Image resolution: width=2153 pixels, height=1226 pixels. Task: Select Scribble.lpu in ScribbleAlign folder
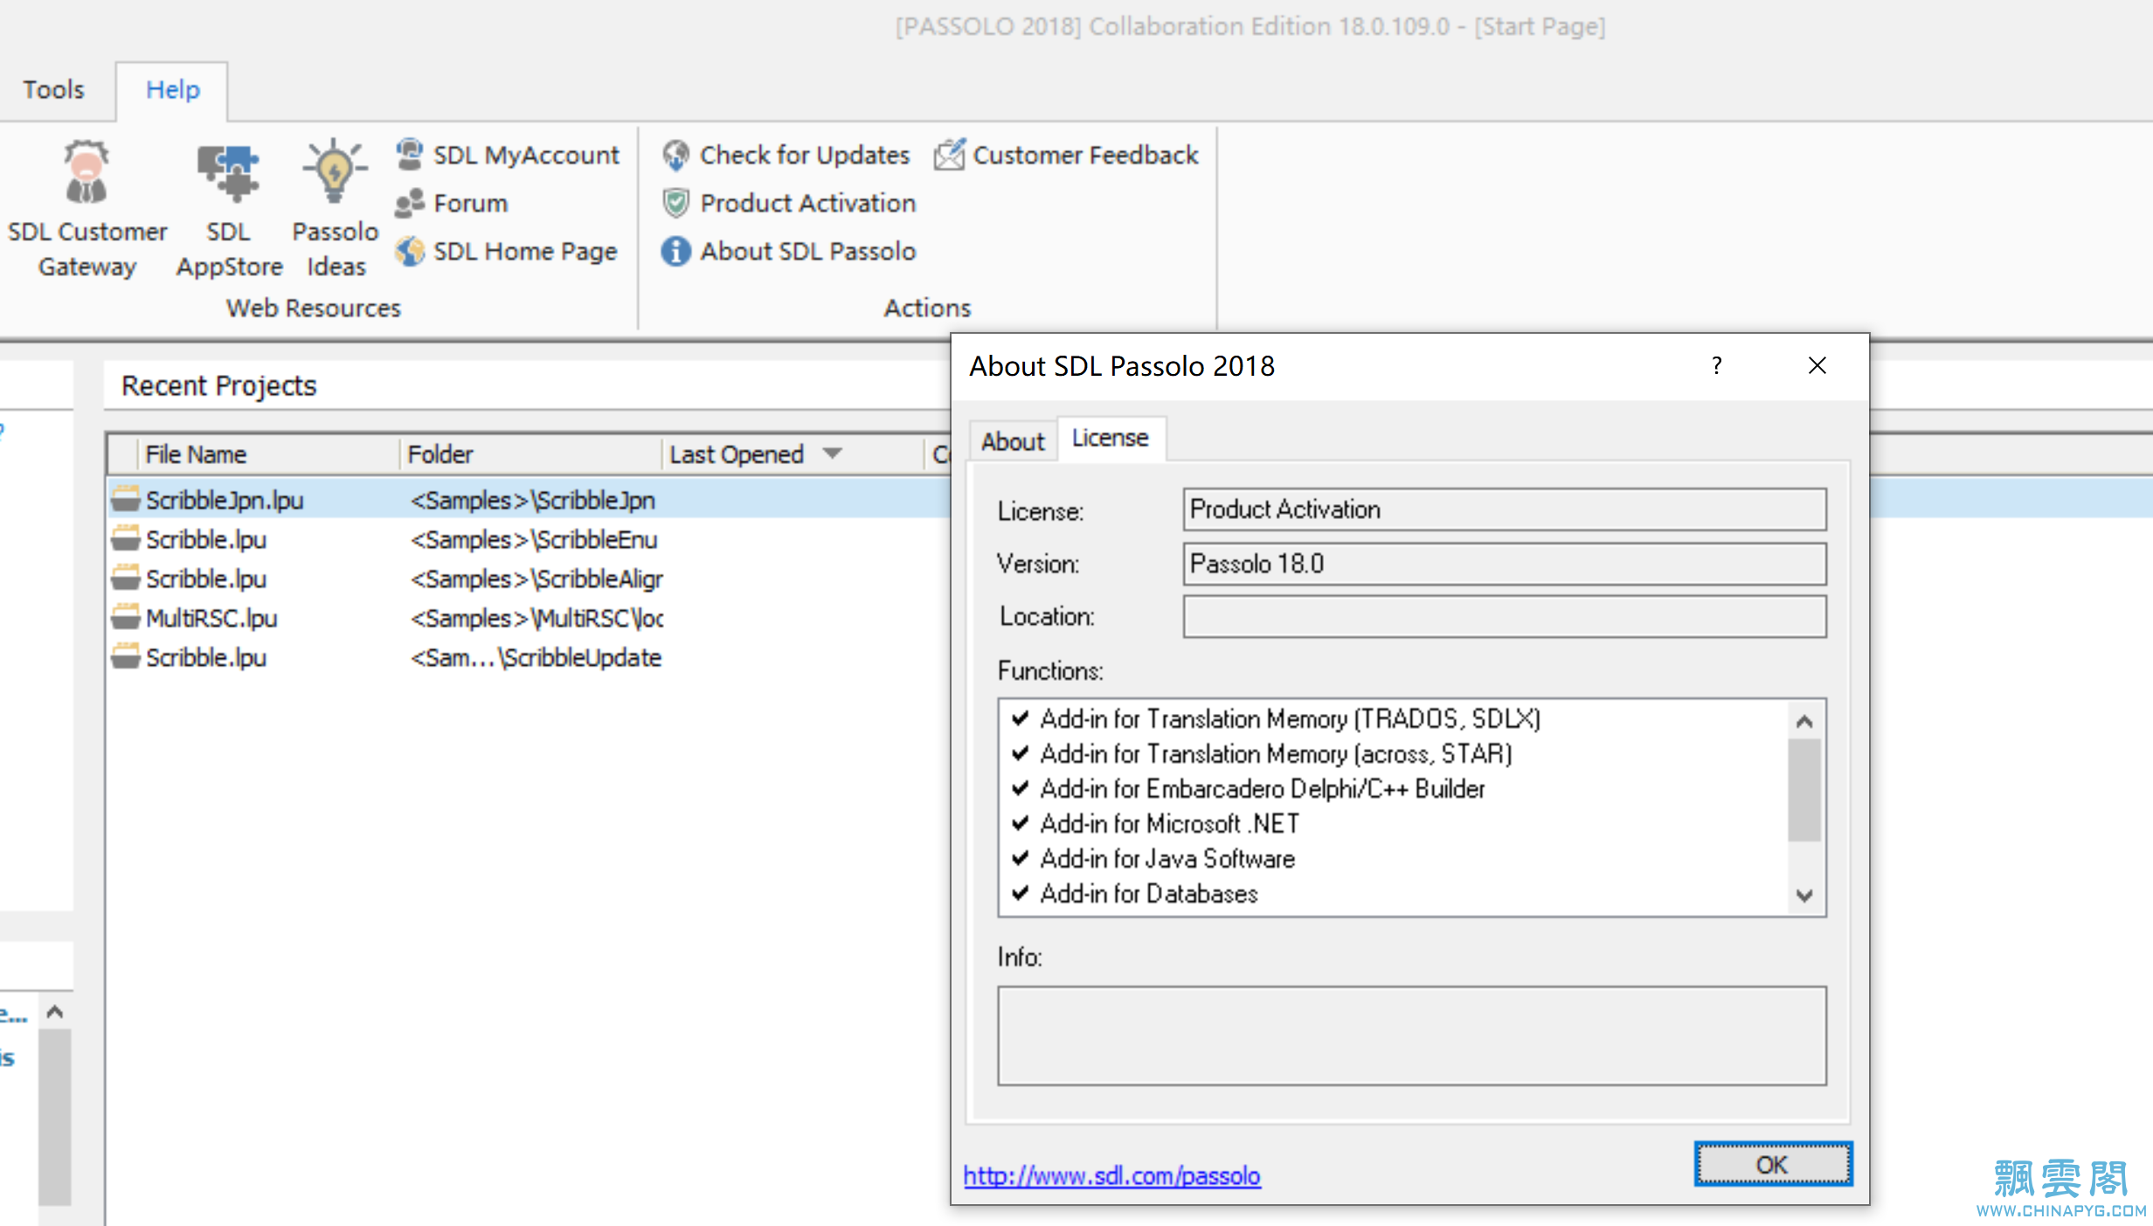[x=529, y=578]
